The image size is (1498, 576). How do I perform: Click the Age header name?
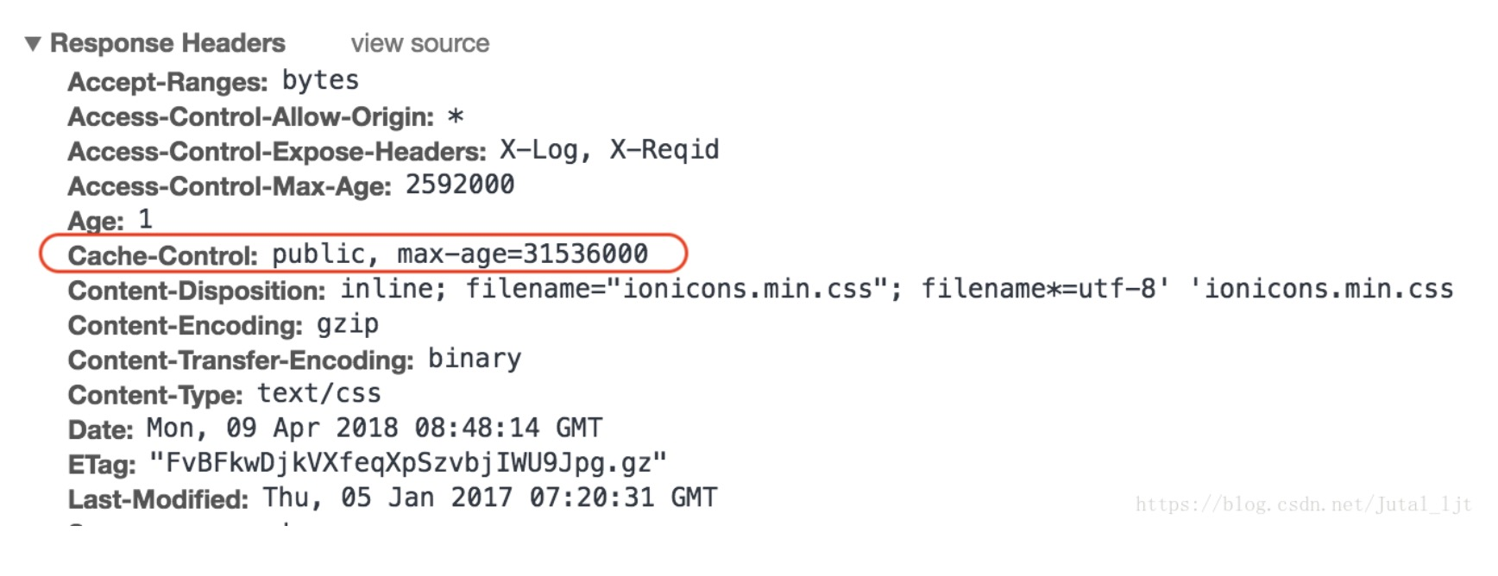pos(96,222)
